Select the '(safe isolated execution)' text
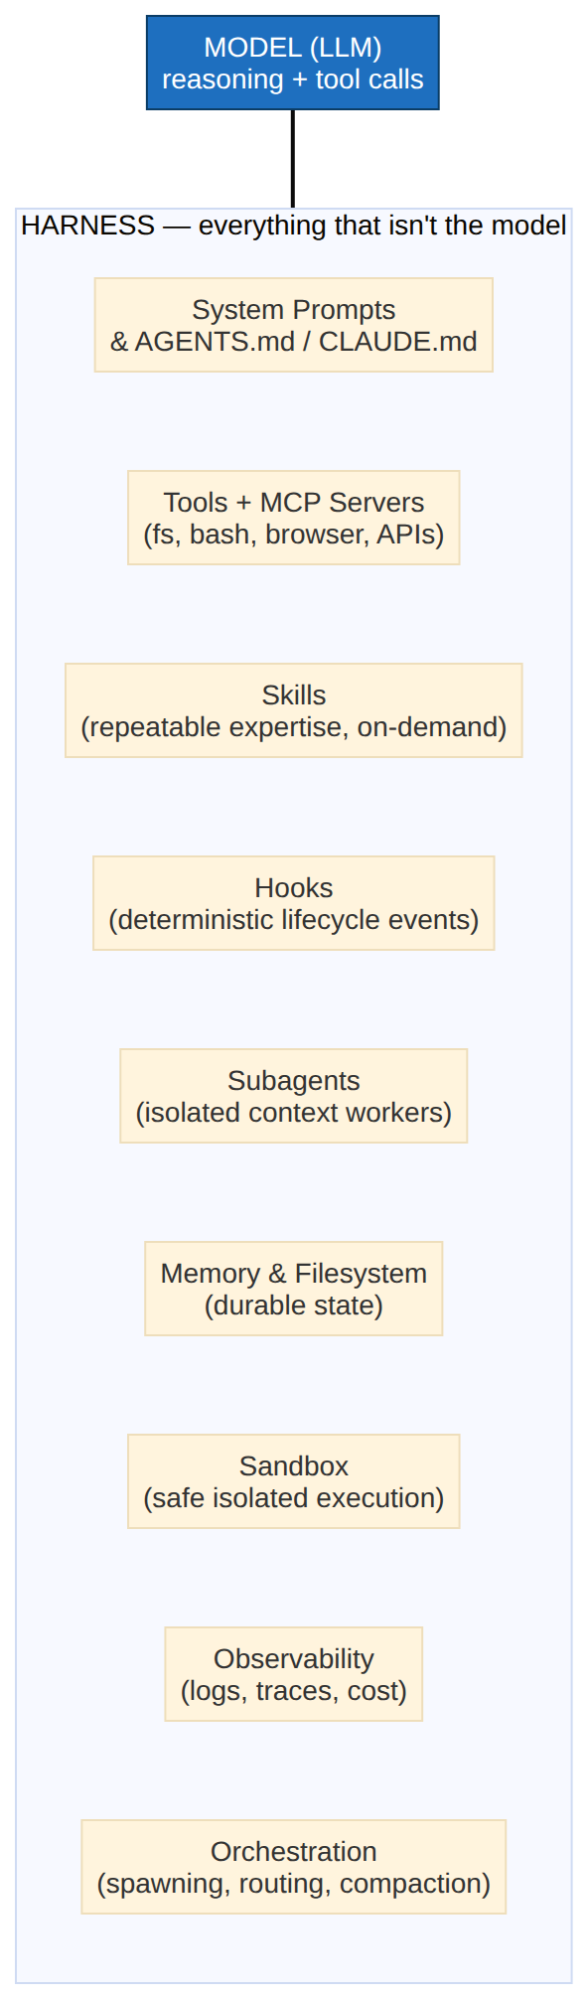This screenshot has width=588, height=1999. (x=294, y=1498)
